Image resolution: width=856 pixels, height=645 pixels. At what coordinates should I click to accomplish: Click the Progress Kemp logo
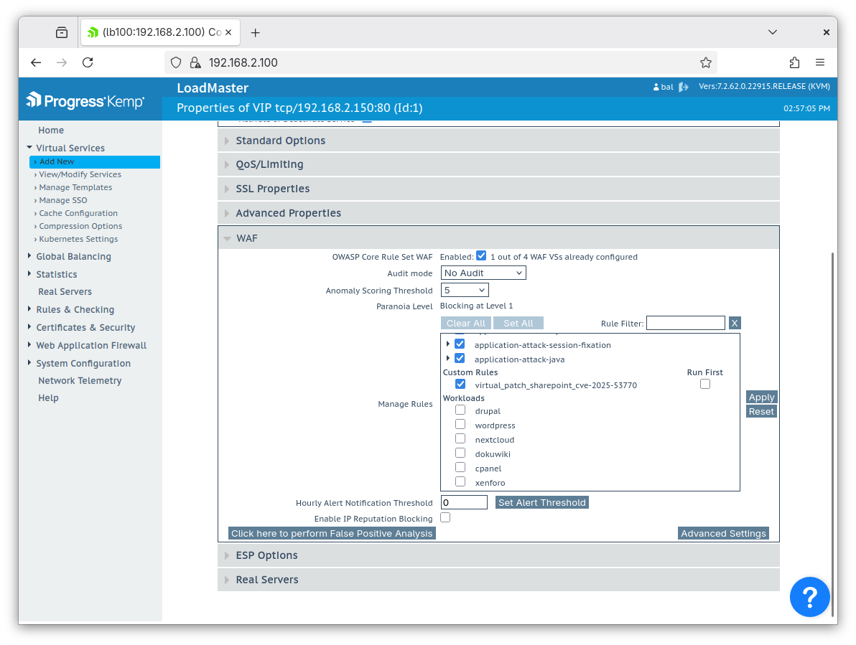pos(85,101)
